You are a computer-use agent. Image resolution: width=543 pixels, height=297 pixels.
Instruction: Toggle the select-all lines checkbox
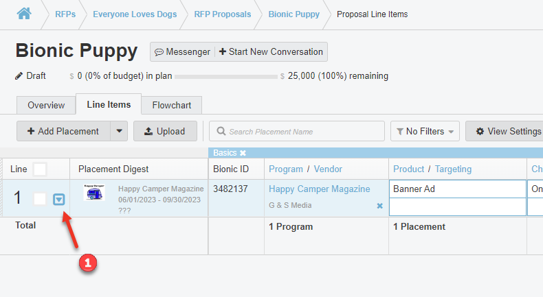(x=40, y=169)
